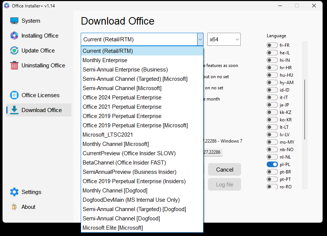Image resolution: width=327 pixels, height=236 pixels.
Task: Click the Office Licenses document icon
Action: pyautogui.click(x=14, y=95)
